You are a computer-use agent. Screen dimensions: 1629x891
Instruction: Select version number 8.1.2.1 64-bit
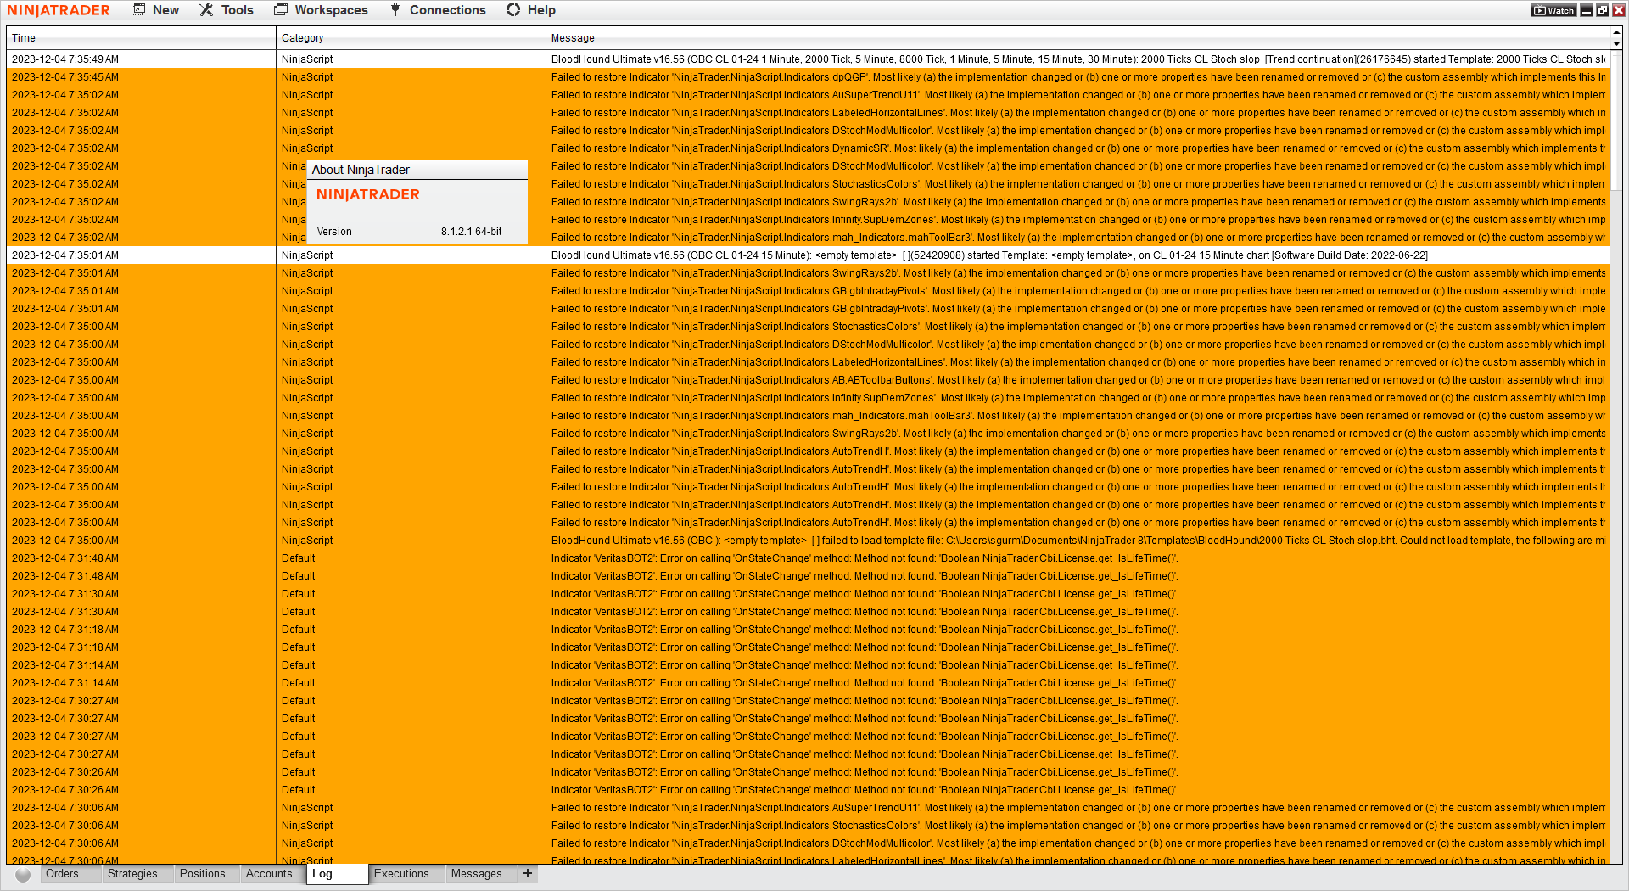click(472, 232)
